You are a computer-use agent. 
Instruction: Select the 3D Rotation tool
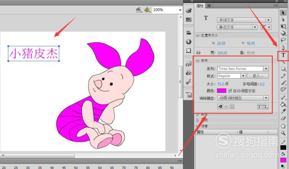coord(283,33)
